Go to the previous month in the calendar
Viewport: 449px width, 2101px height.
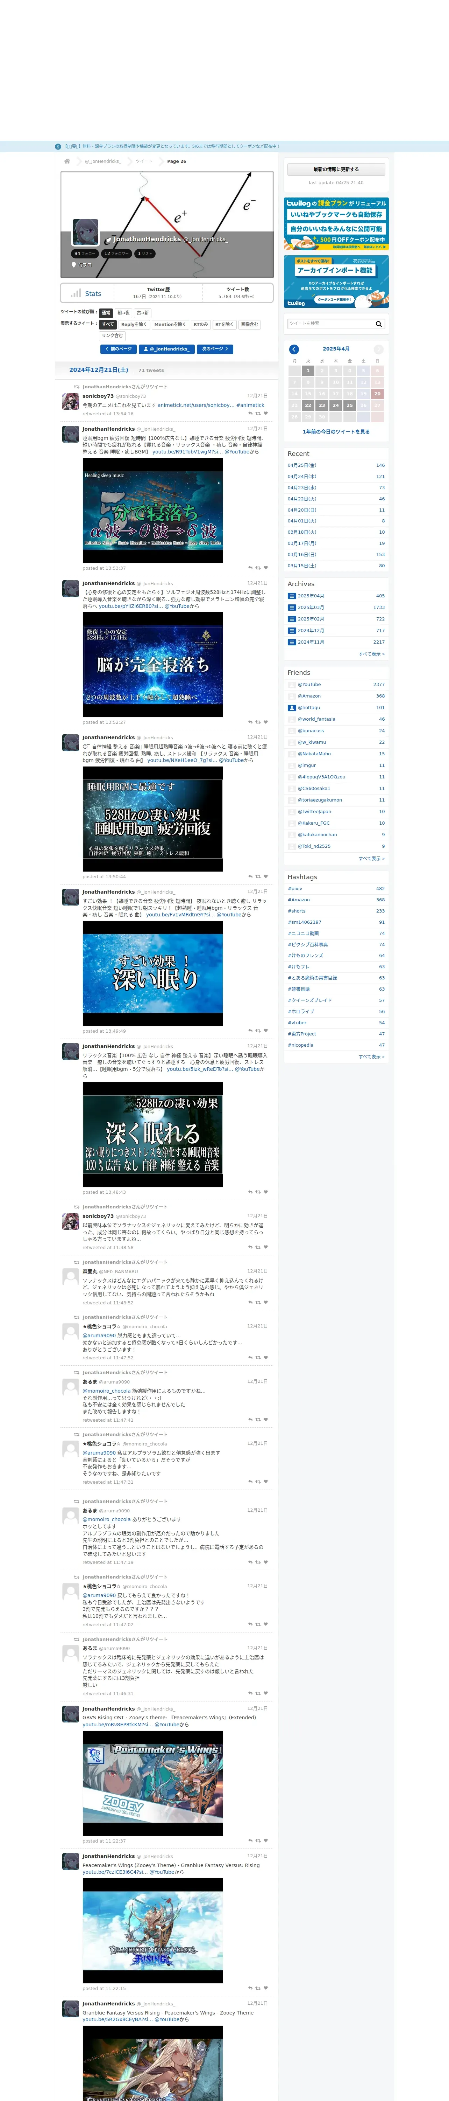pyautogui.click(x=294, y=349)
